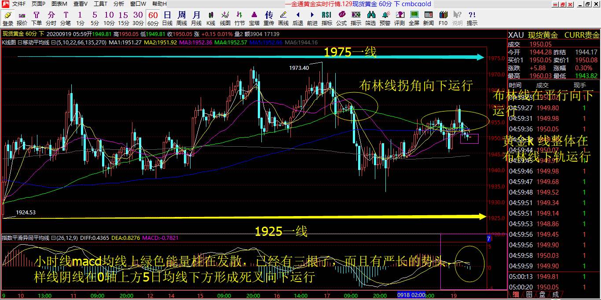Open the 新闻 news panel
Viewport: 601px width, 300px height.
[429, 18]
